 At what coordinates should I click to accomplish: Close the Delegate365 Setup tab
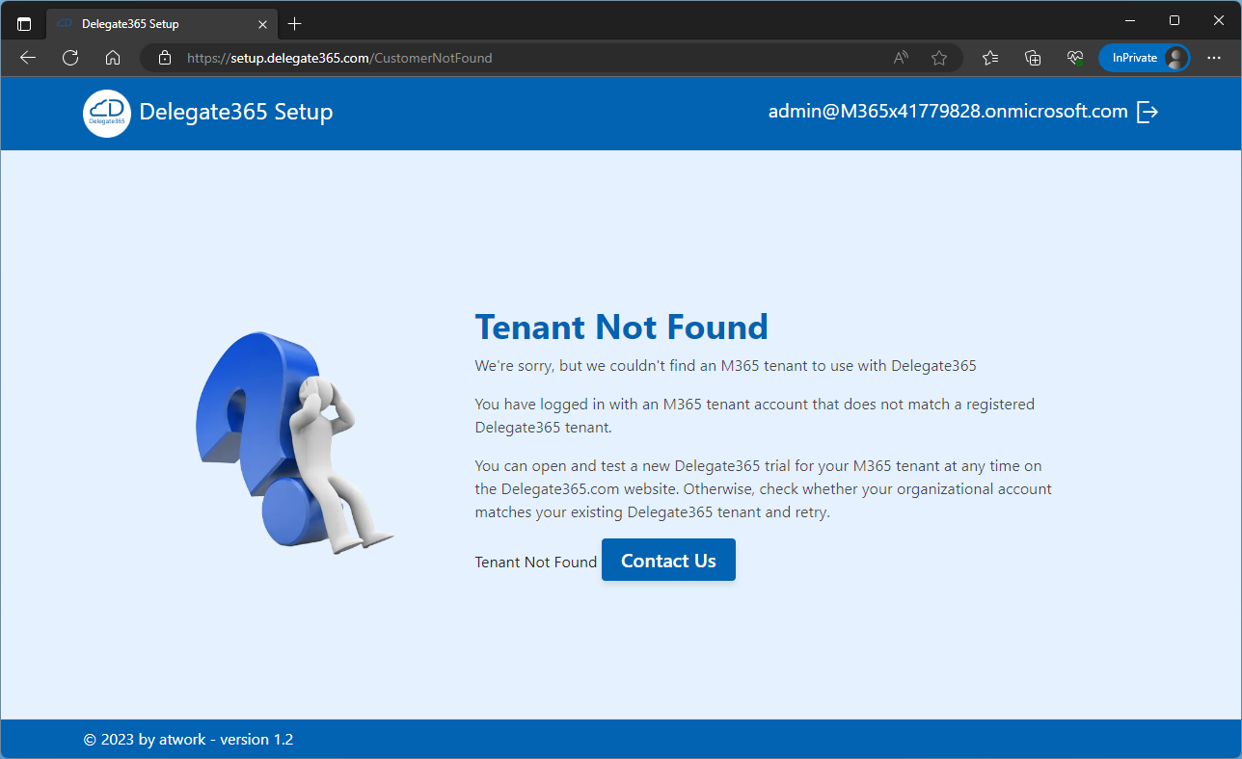coord(262,24)
